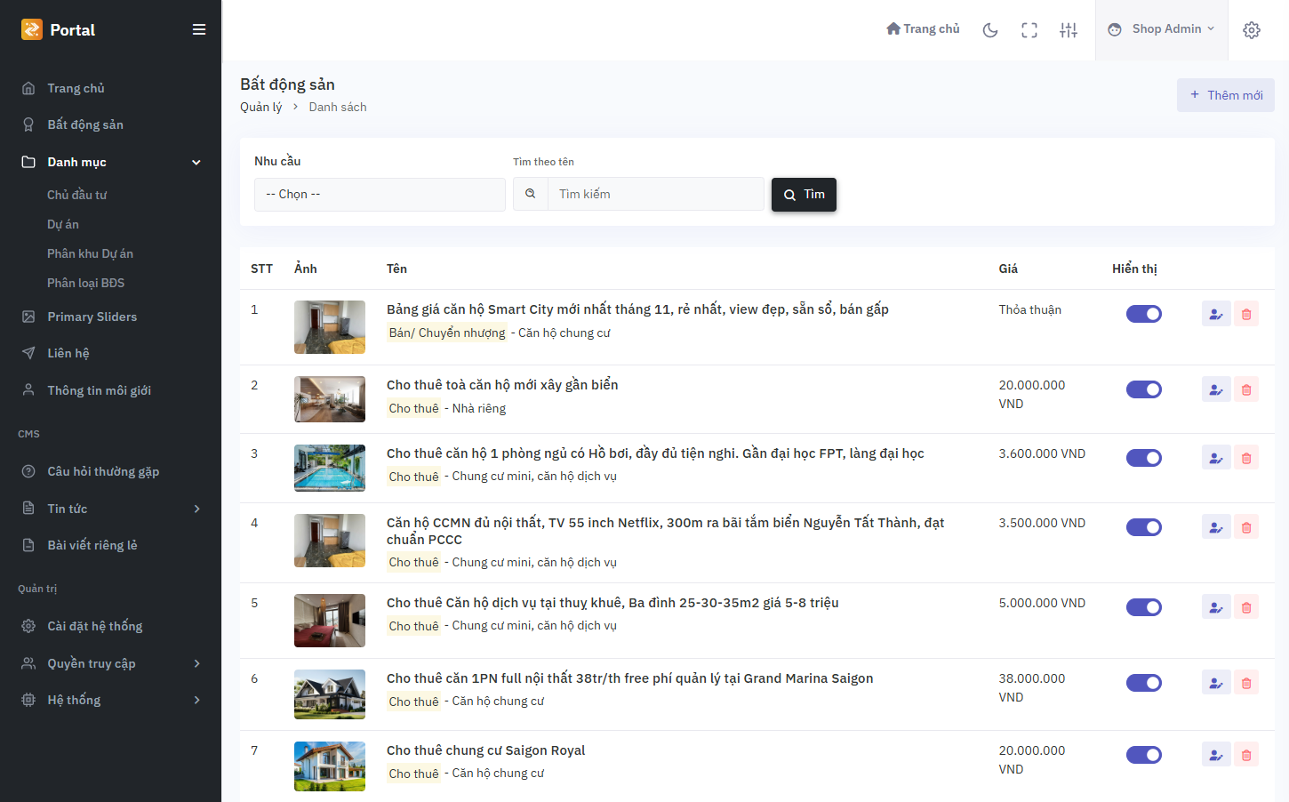Click inside the Tìm kiếm search field
The width and height of the screenshot is (1289, 802).
point(656,194)
